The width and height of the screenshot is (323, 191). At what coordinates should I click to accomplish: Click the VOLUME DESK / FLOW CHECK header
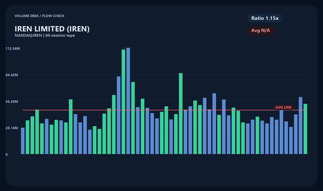coord(39,16)
